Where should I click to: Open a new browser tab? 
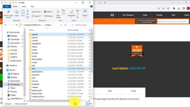[105, 3]
